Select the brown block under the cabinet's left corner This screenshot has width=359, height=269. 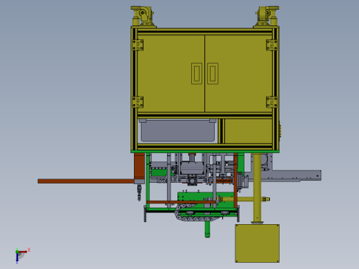point(139,167)
